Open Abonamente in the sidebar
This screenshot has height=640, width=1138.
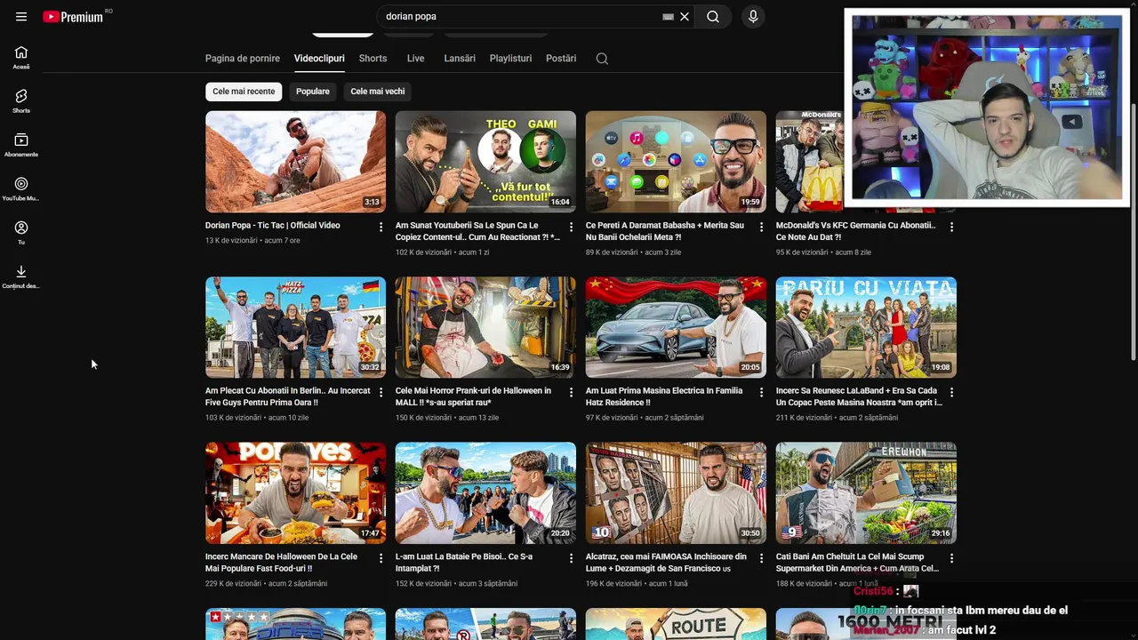(21, 145)
